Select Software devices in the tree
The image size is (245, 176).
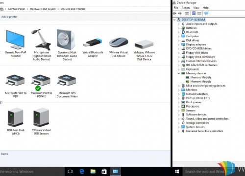[196, 114]
